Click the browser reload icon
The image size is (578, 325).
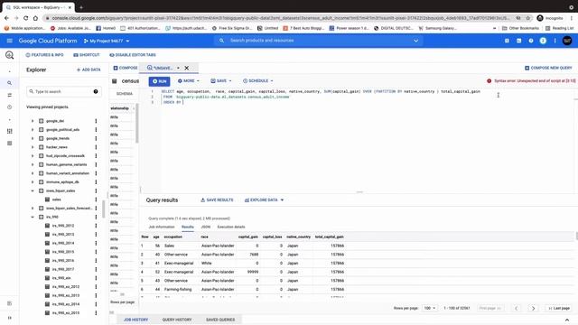[26, 18]
